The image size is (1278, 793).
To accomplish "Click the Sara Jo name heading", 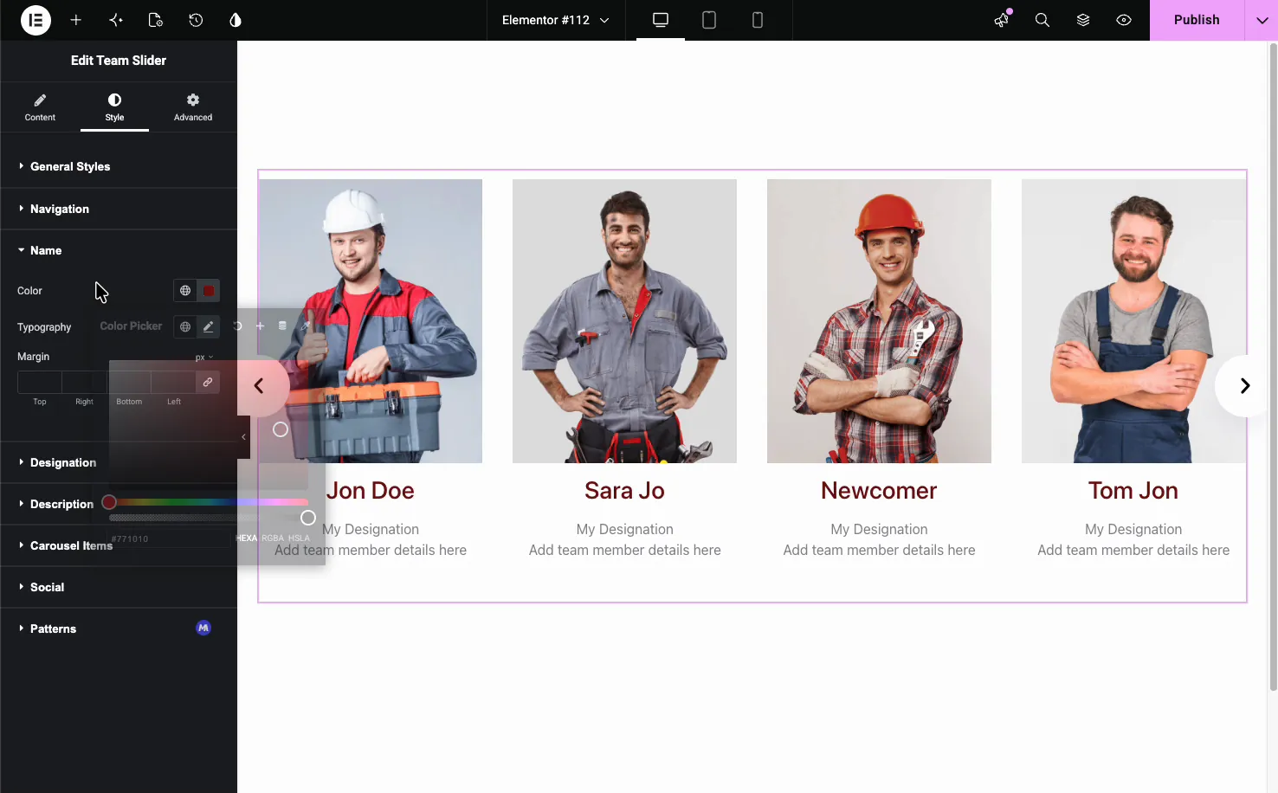I will [624, 491].
